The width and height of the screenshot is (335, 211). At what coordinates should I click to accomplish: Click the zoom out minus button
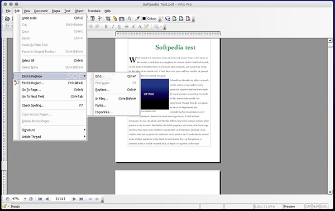(7, 199)
